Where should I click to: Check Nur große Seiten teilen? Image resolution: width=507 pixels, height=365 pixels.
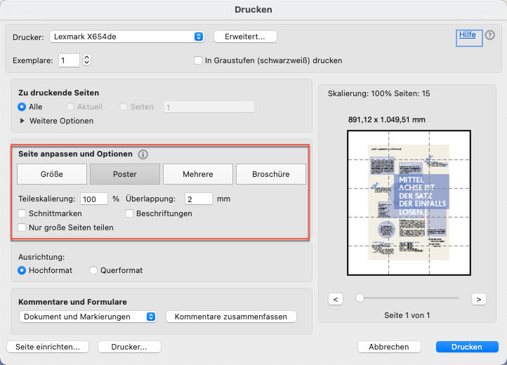point(22,227)
